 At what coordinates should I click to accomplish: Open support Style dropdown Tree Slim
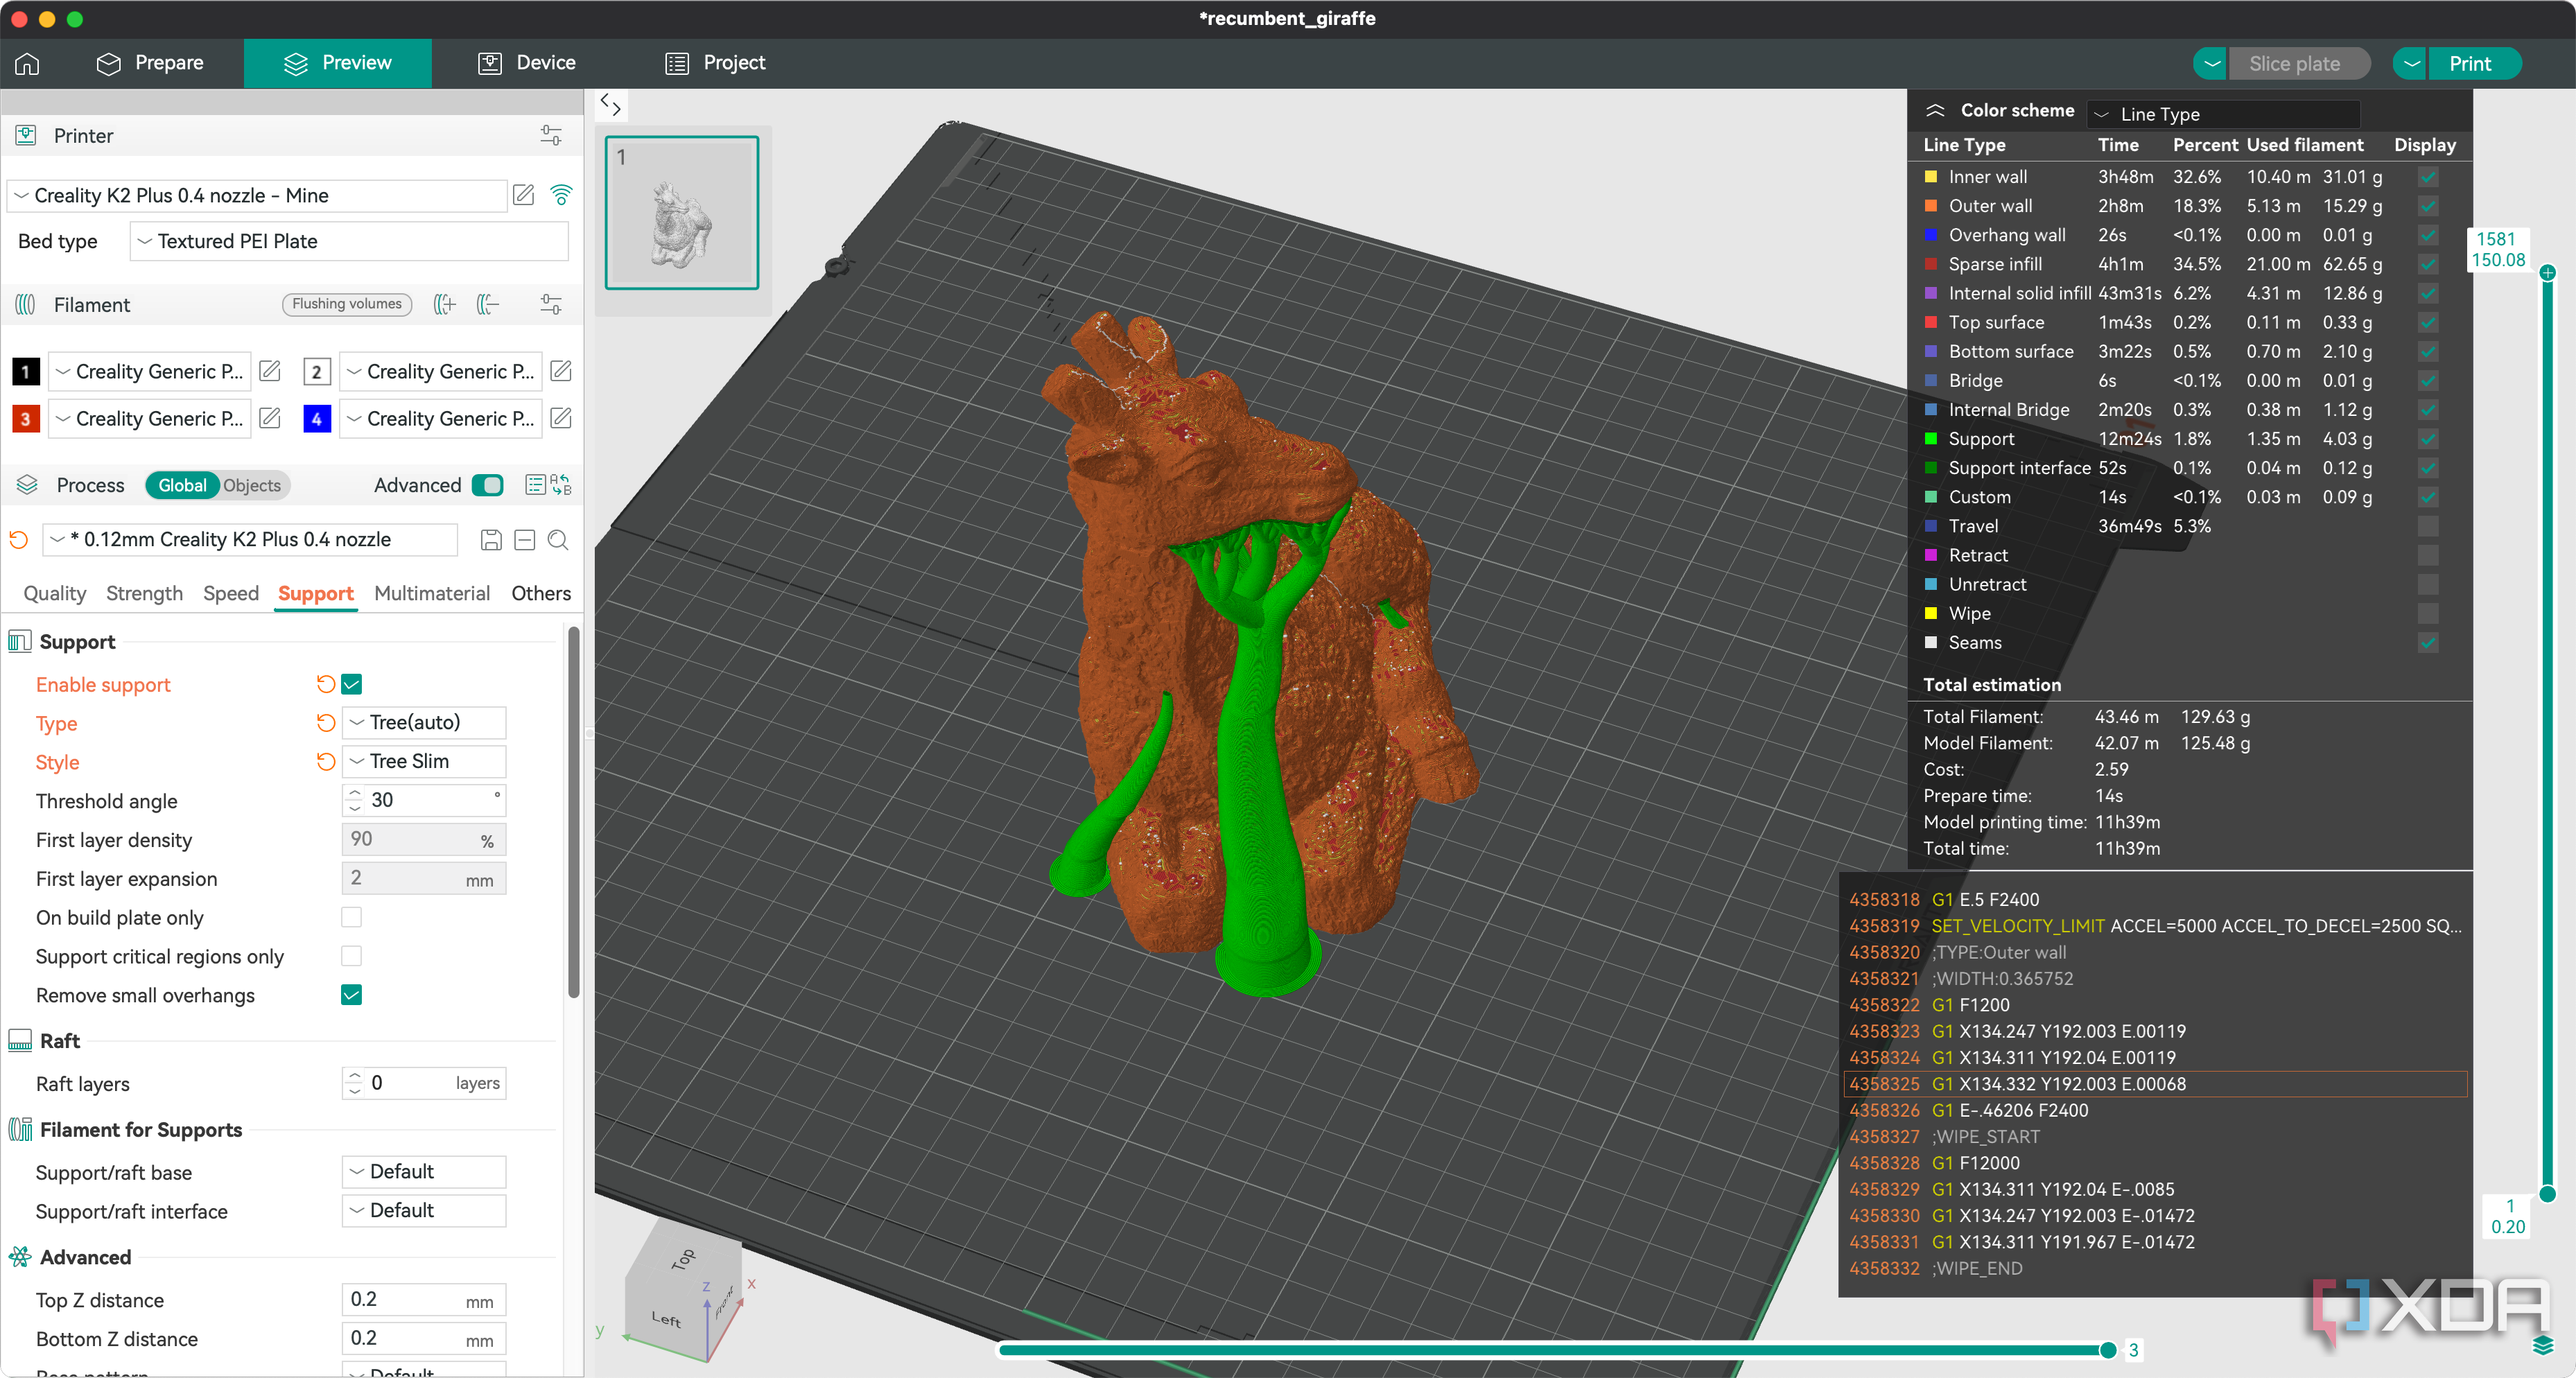pos(424,761)
